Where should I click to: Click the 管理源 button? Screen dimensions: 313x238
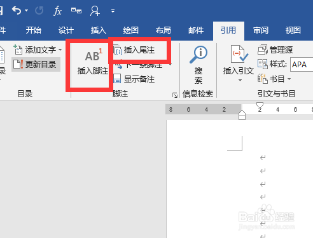click(x=275, y=50)
